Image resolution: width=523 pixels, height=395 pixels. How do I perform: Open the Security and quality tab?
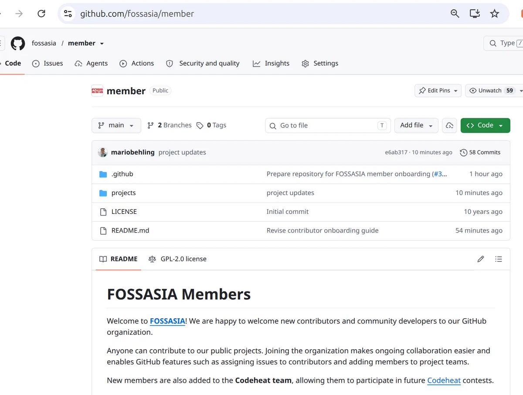coord(203,63)
